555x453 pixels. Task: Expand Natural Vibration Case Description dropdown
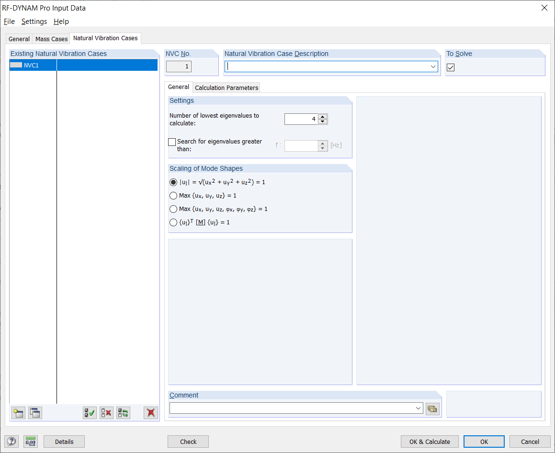(x=433, y=66)
